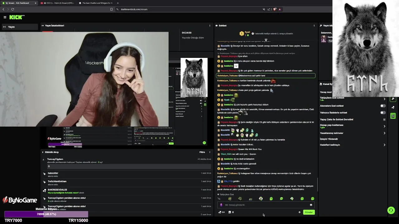
Task: Click İzleyici Yönlendir option
Action: click(329, 139)
